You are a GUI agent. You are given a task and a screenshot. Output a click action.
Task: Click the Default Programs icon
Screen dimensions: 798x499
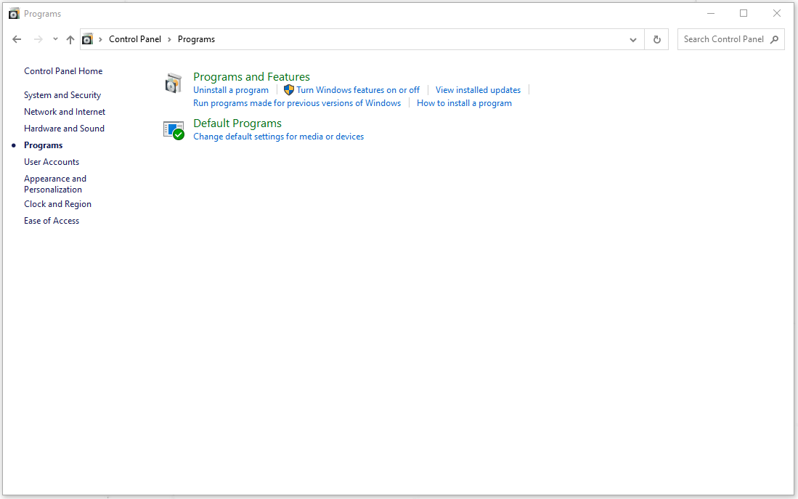(174, 130)
